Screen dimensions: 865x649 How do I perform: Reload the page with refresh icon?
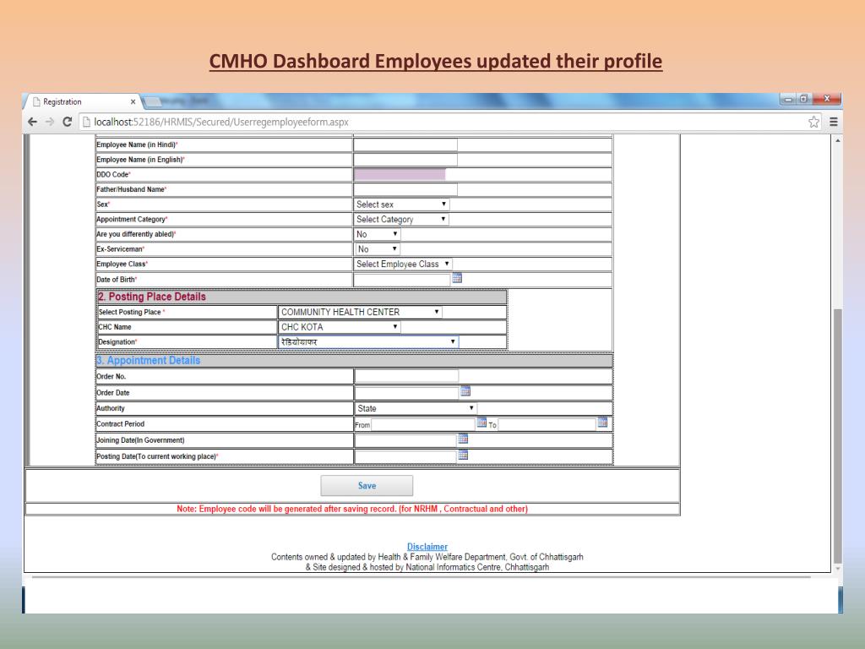point(68,122)
